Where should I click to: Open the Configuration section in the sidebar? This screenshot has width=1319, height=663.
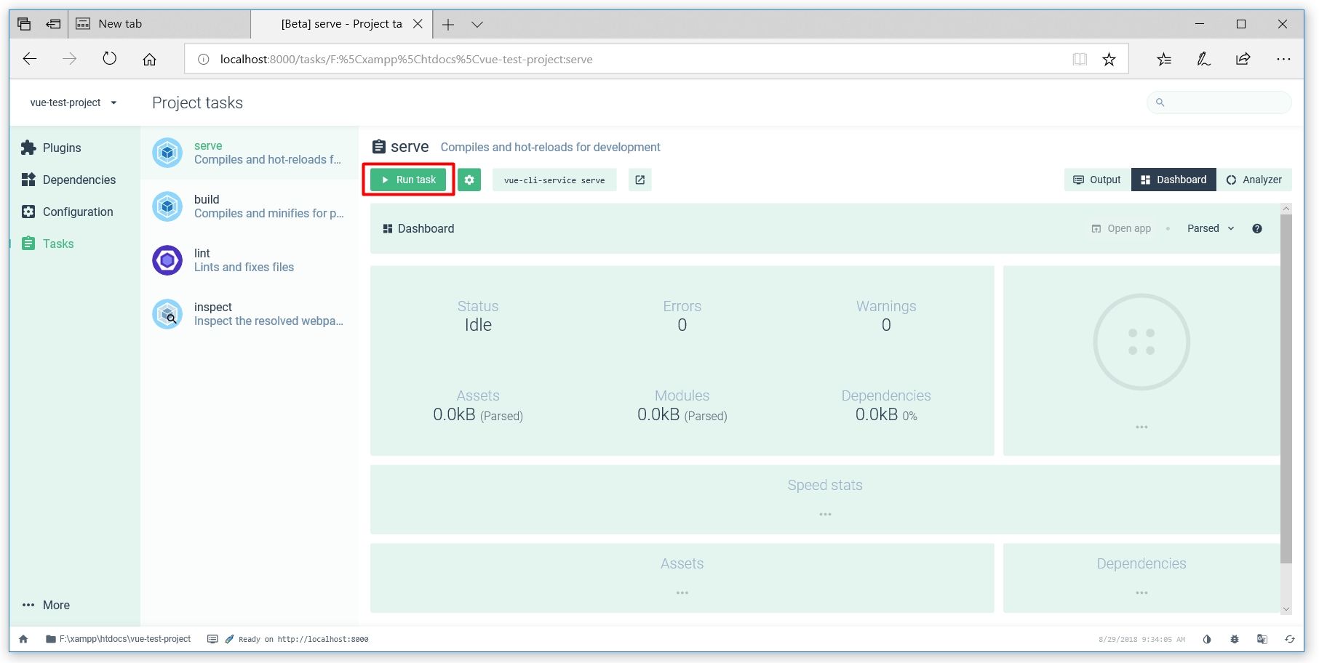[77, 212]
